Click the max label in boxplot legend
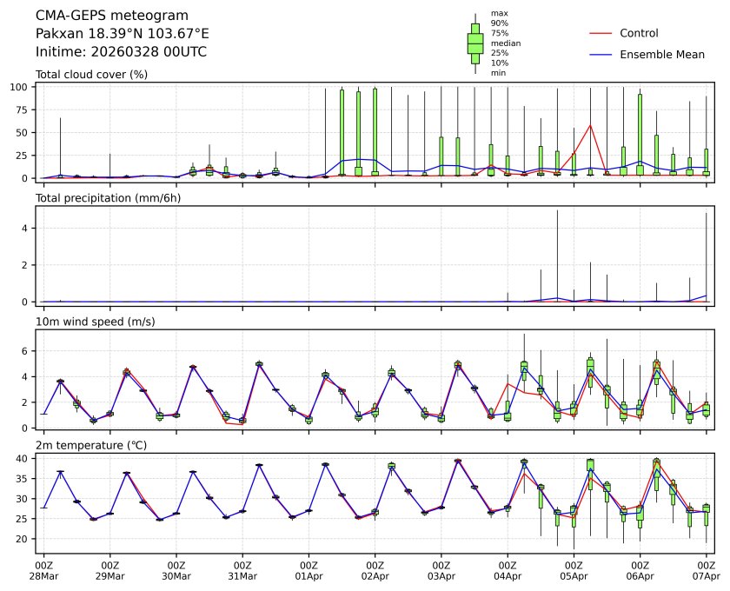This screenshot has width=730, height=591. pos(499,14)
